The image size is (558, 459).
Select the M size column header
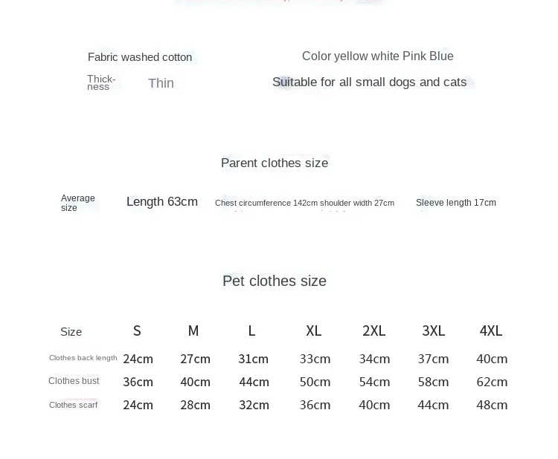click(193, 331)
